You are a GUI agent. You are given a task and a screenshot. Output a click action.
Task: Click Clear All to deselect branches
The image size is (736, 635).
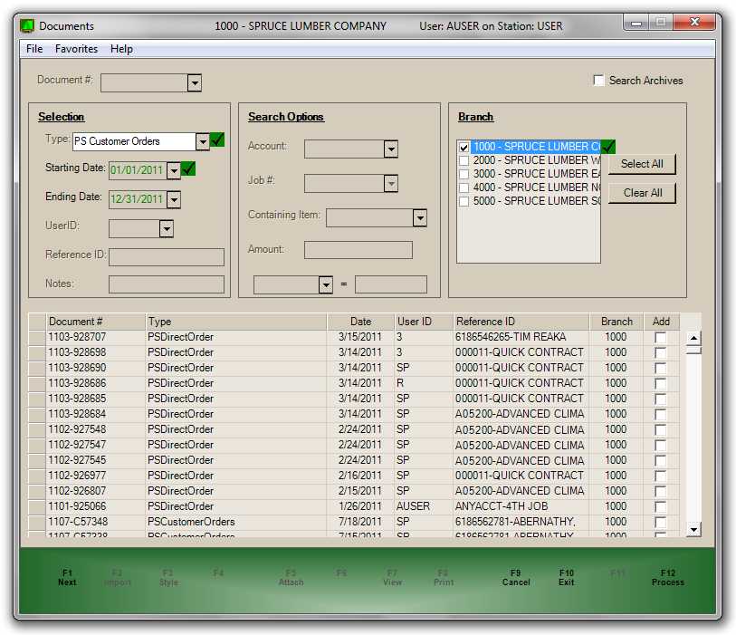pyautogui.click(x=642, y=192)
